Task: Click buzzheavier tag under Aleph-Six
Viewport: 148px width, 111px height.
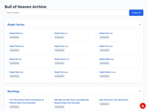Action: [x=14, y=63]
